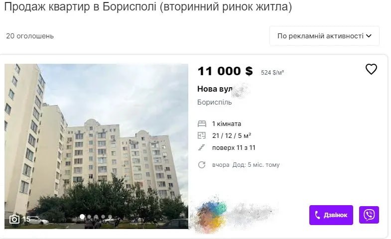This screenshot has width=391, height=239.
Task: Select the first photo carousel dot
Action: pos(82,217)
